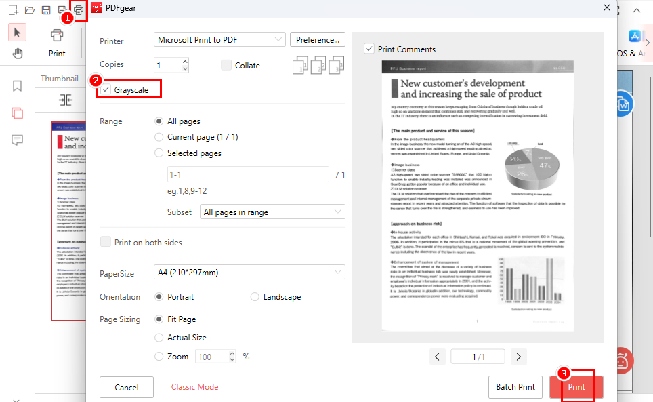Open the bookmarks sidebar panel
This screenshot has width=653, height=402.
click(x=18, y=86)
